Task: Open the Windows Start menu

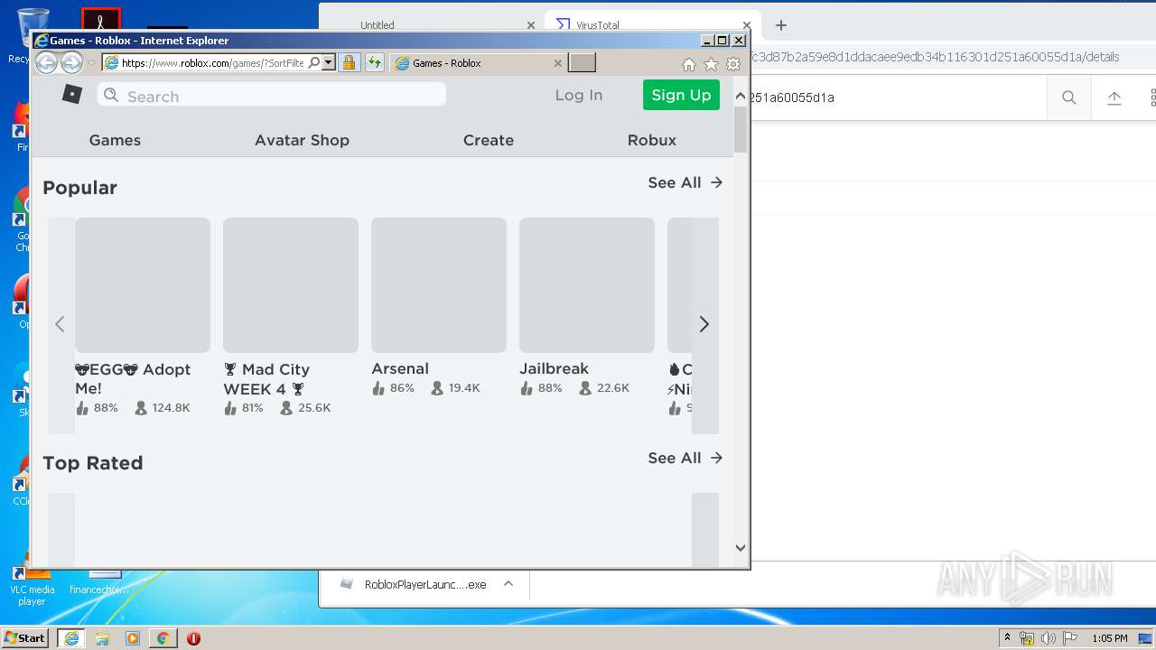Action: pos(25,637)
